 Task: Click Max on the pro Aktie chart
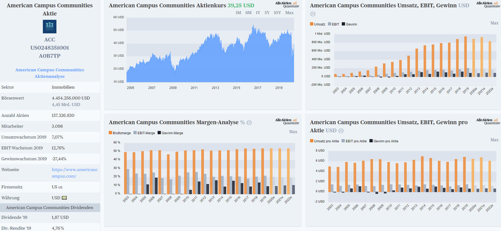click(494, 140)
